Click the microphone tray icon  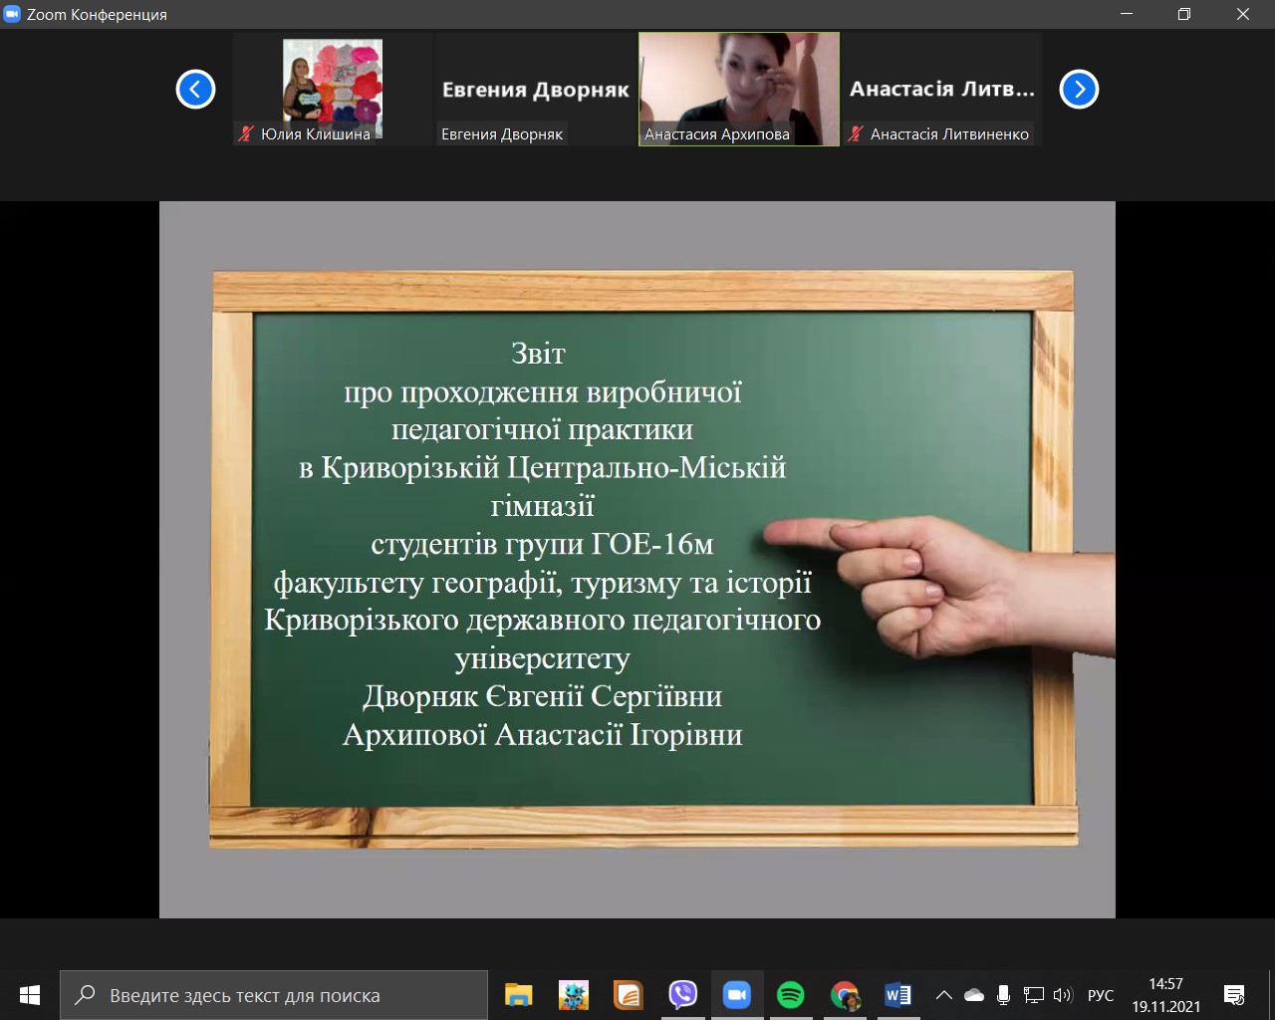(x=1003, y=995)
